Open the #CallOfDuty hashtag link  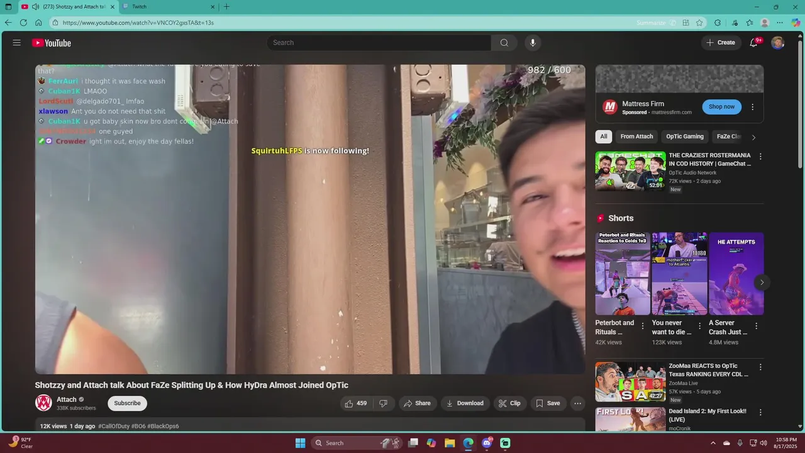pyautogui.click(x=113, y=427)
